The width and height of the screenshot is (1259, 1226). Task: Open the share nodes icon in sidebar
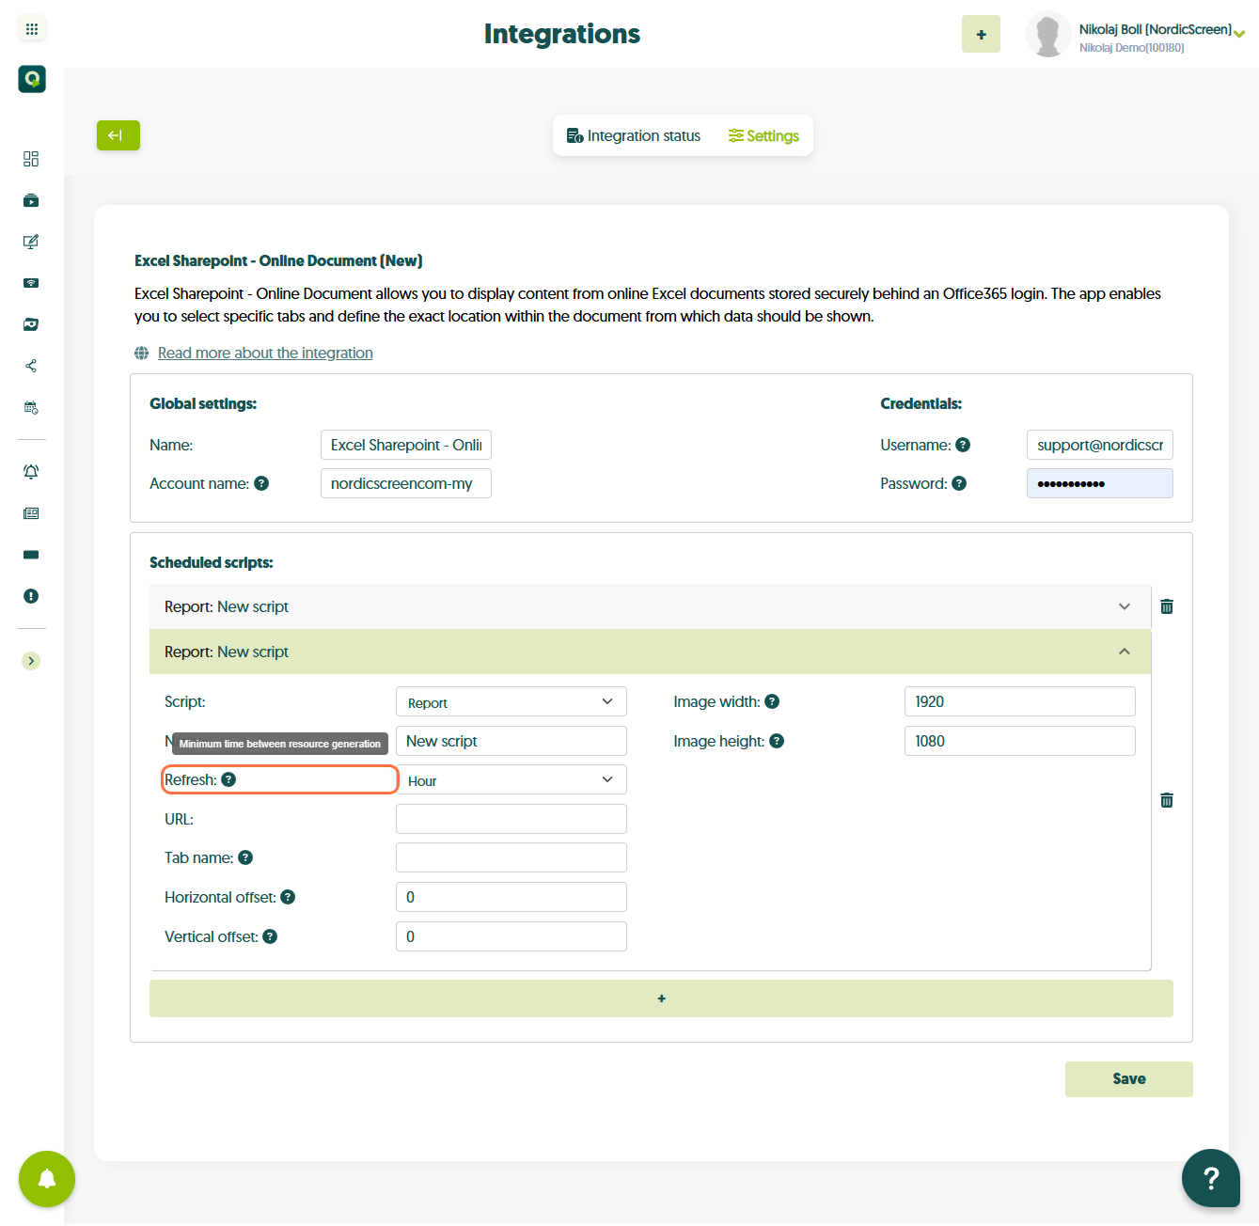tap(31, 366)
